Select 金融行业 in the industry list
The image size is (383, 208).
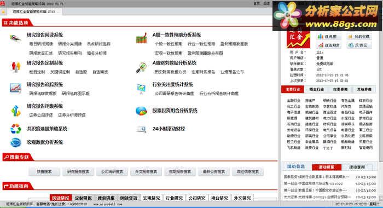pos(294,101)
